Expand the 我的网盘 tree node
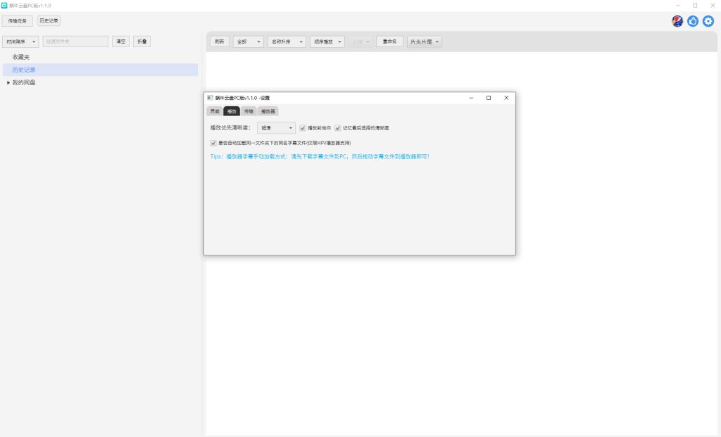 [8, 83]
